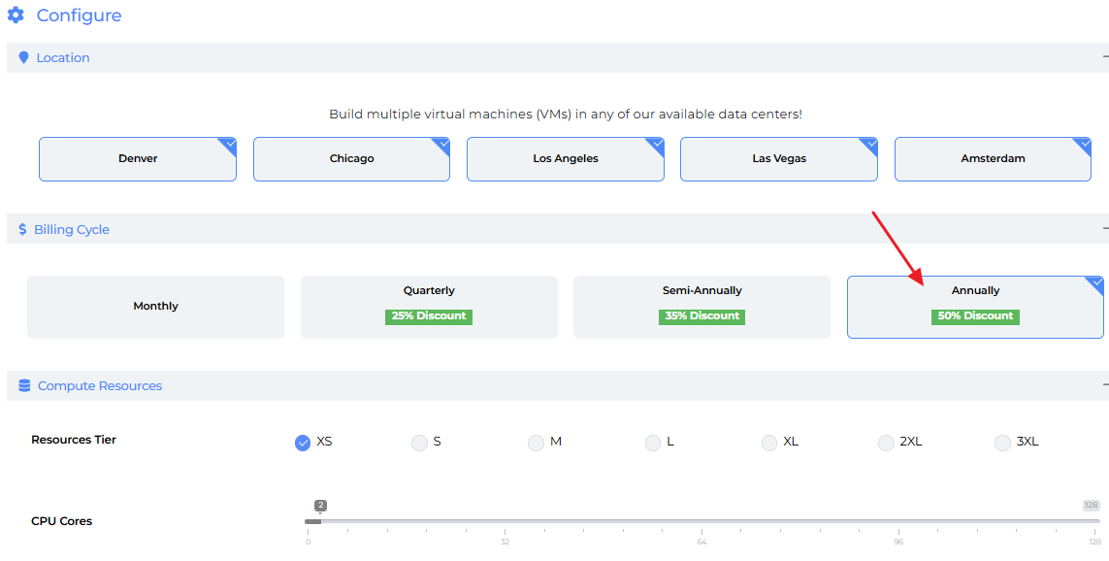Click the Compute Resources database icon
This screenshot has height=561, width=1109.
[x=24, y=386]
